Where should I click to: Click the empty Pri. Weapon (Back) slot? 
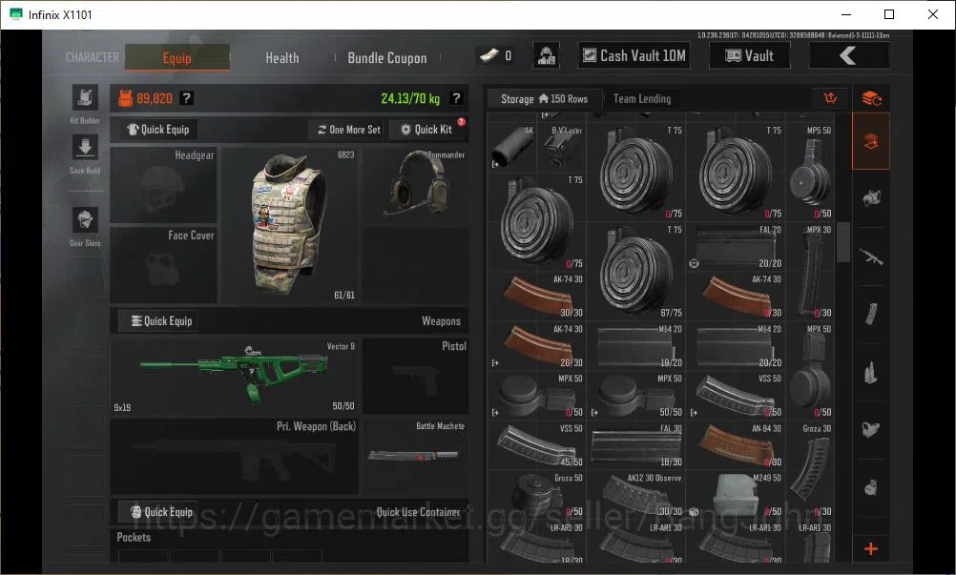pos(234,456)
